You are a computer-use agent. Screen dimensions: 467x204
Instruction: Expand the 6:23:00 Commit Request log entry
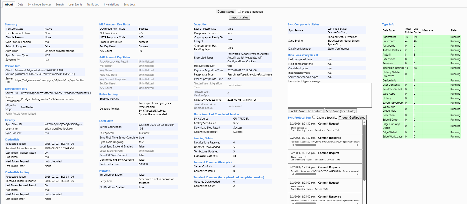325,186
